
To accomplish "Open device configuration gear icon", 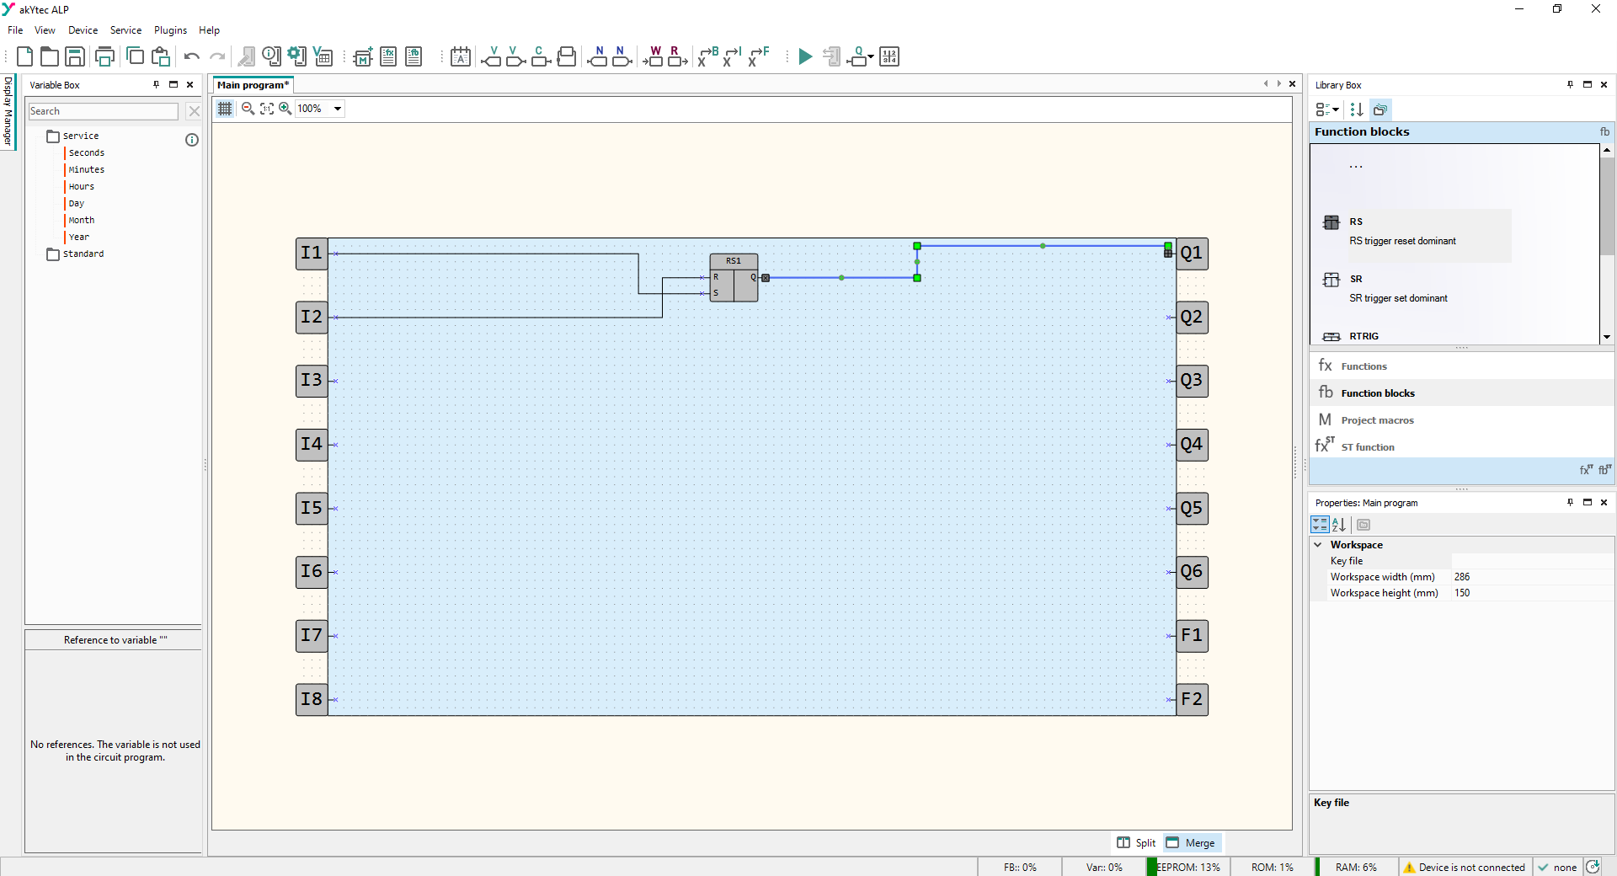I will coord(297,56).
